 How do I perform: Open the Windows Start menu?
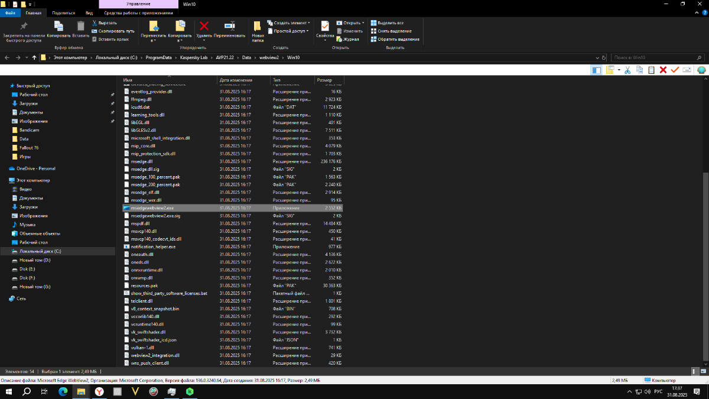click(x=10, y=391)
